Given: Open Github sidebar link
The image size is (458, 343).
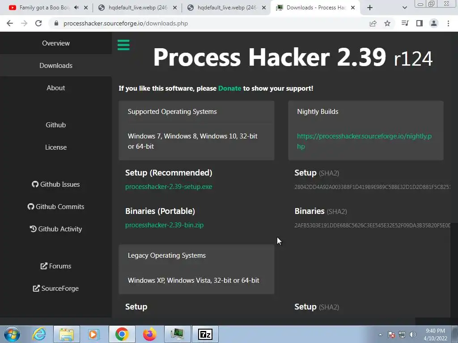Looking at the screenshot, I should coord(56,125).
